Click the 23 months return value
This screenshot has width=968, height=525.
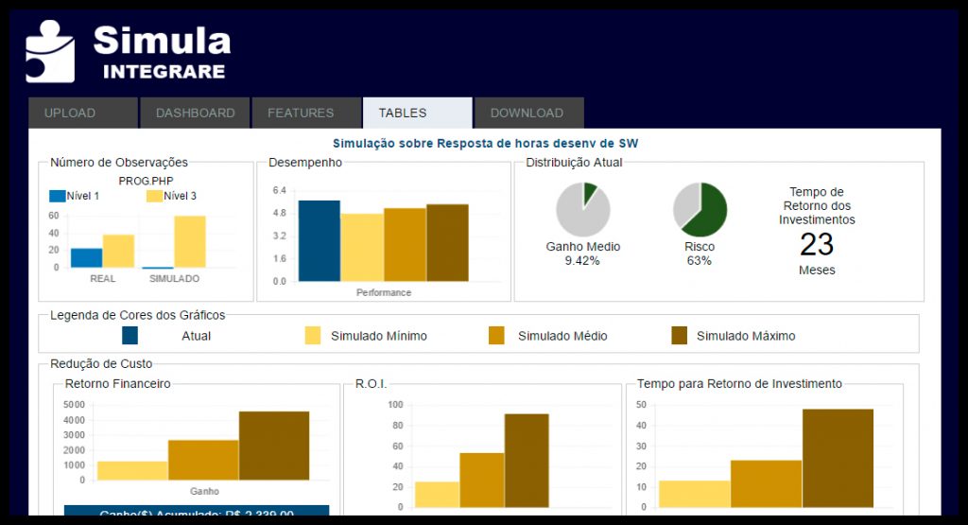817,245
